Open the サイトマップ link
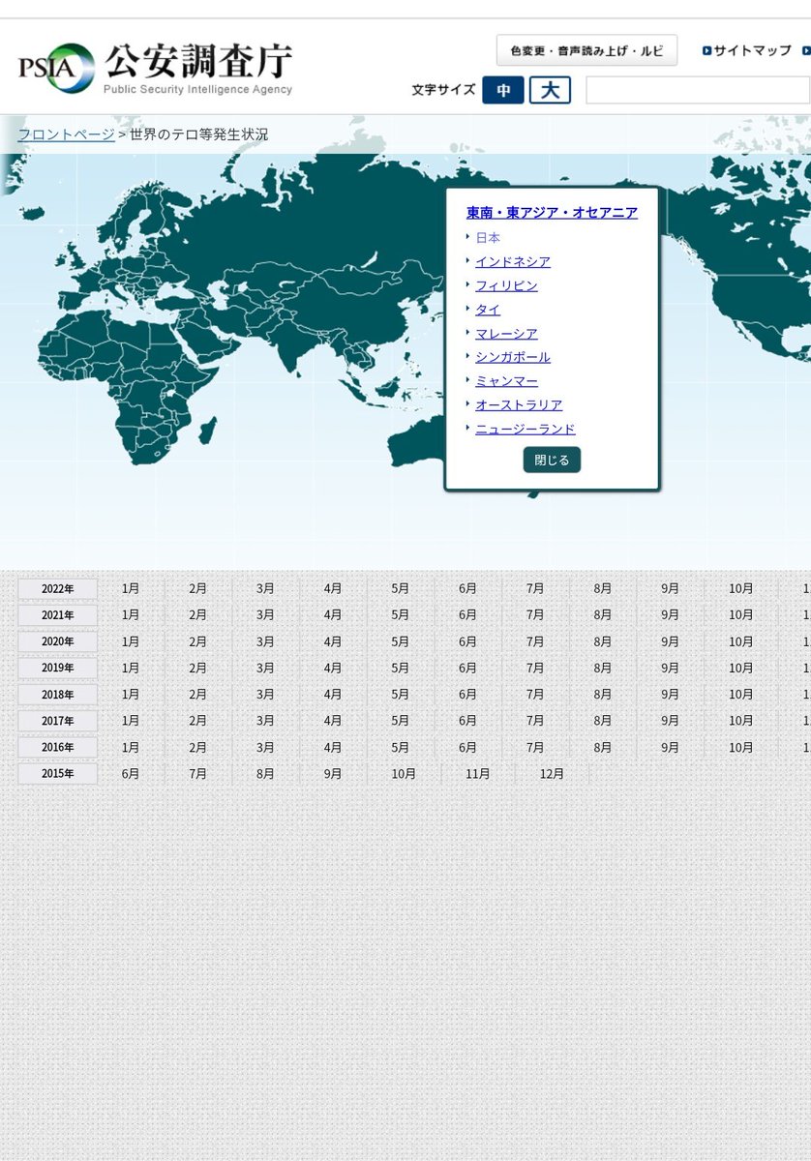The image size is (811, 1161). (747, 50)
